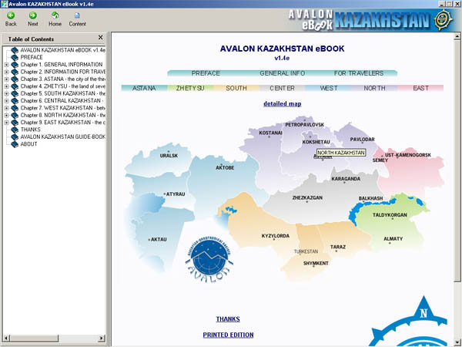462x347 pixels.
Task: Select ABOUT in the contents tree
Action: (x=29, y=144)
